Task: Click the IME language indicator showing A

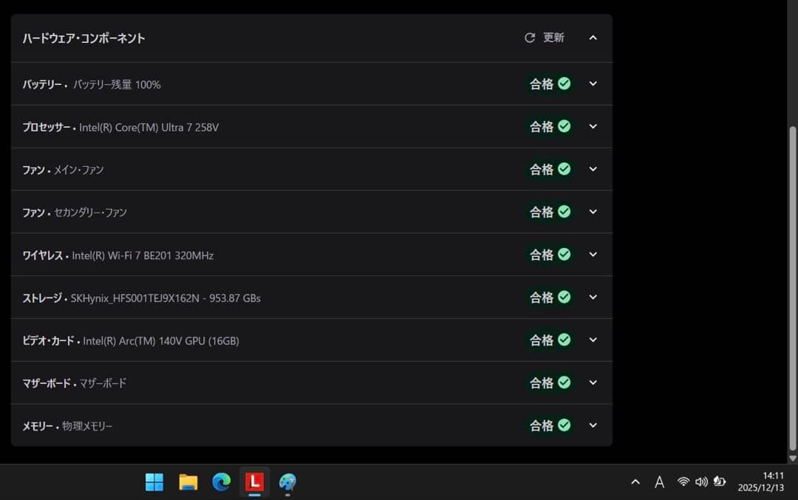Action: pos(659,482)
